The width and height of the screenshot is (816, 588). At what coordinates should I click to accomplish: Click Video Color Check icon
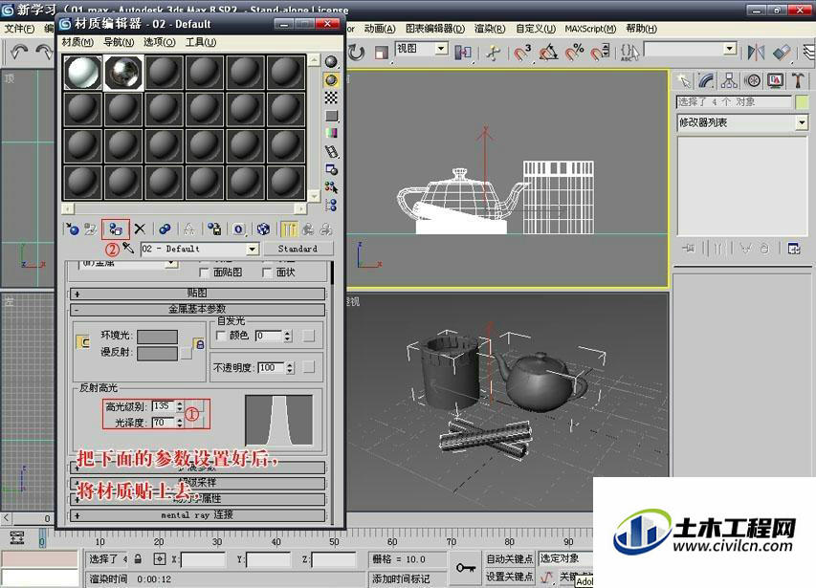(x=331, y=134)
